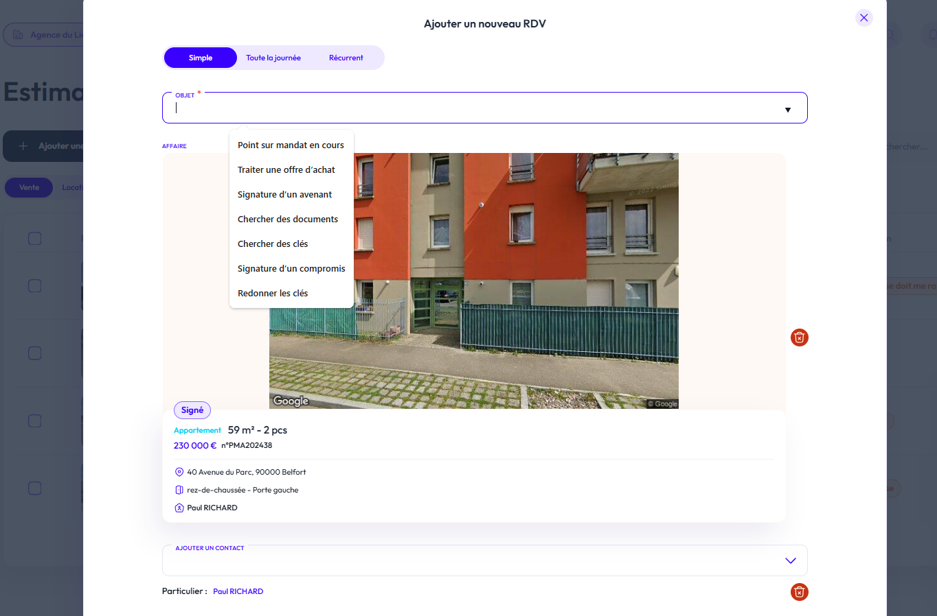Click the location pin icon beside address

(x=179, y=472)
